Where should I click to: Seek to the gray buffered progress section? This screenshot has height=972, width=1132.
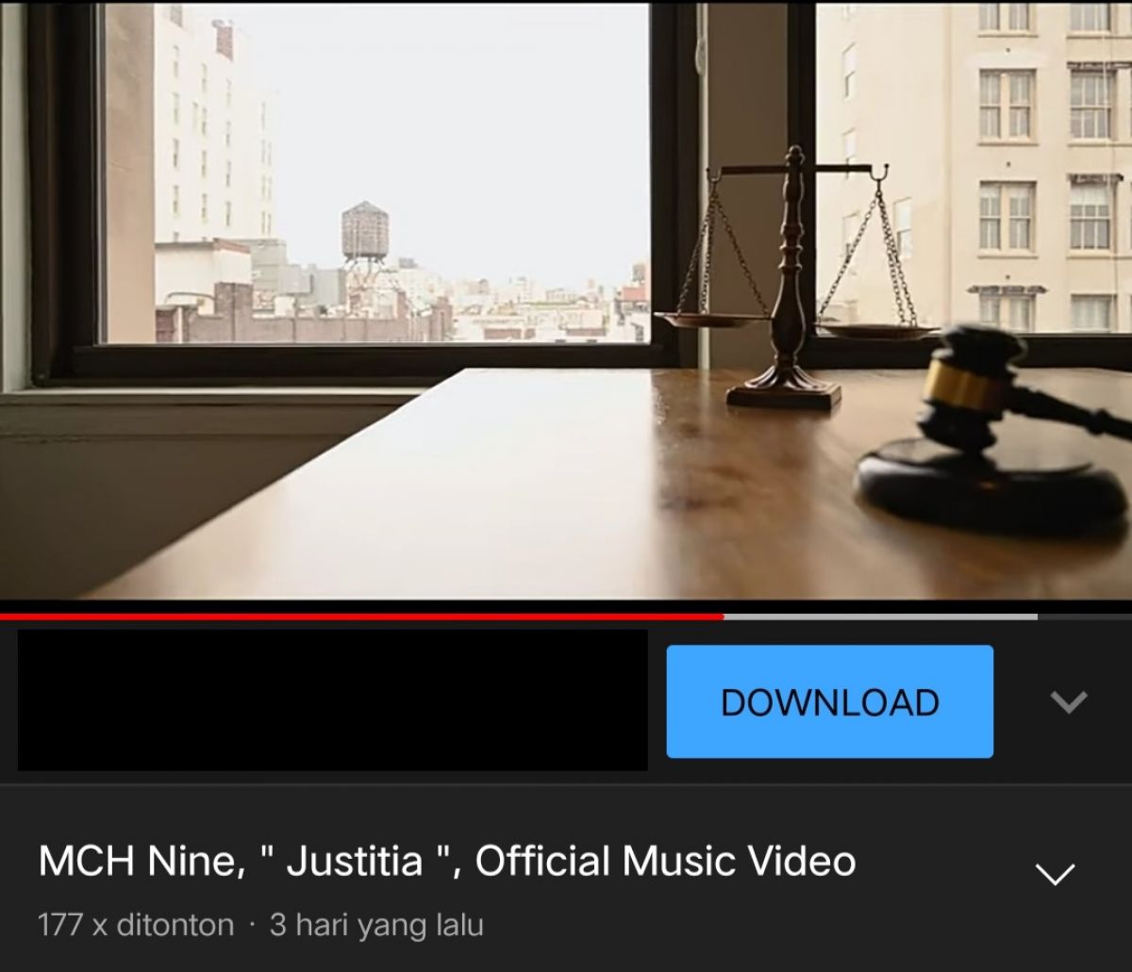880,617
